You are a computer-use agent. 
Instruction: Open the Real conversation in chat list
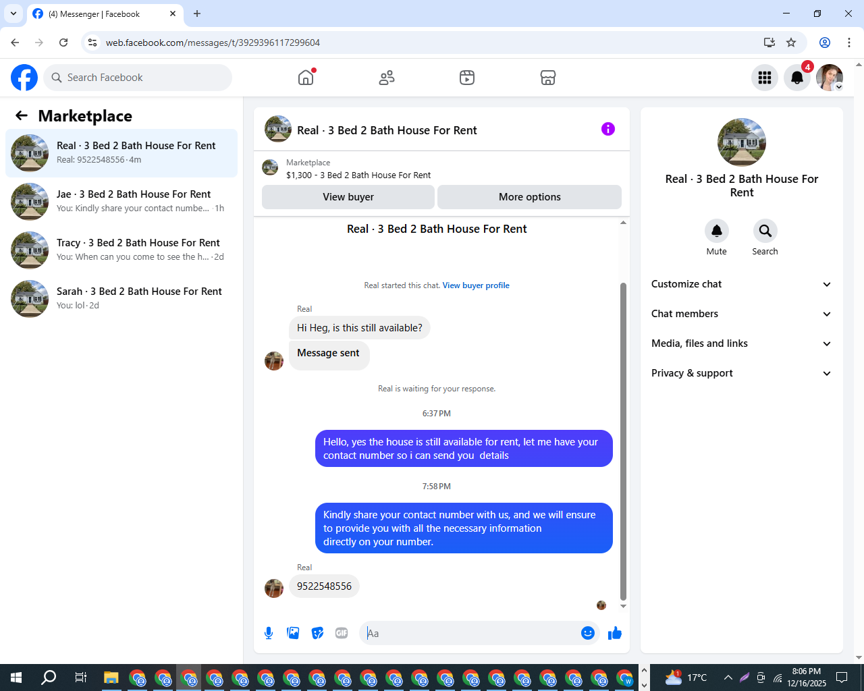[x=122, y=153]
